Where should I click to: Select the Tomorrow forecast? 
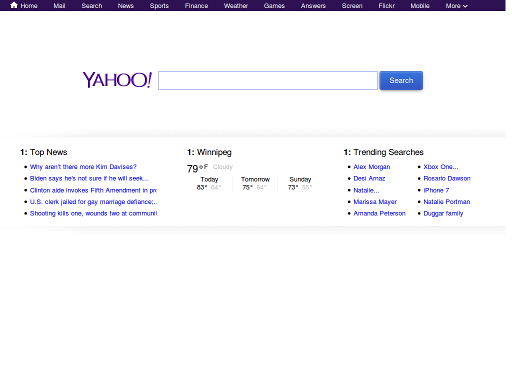click(x=255, y=183)
